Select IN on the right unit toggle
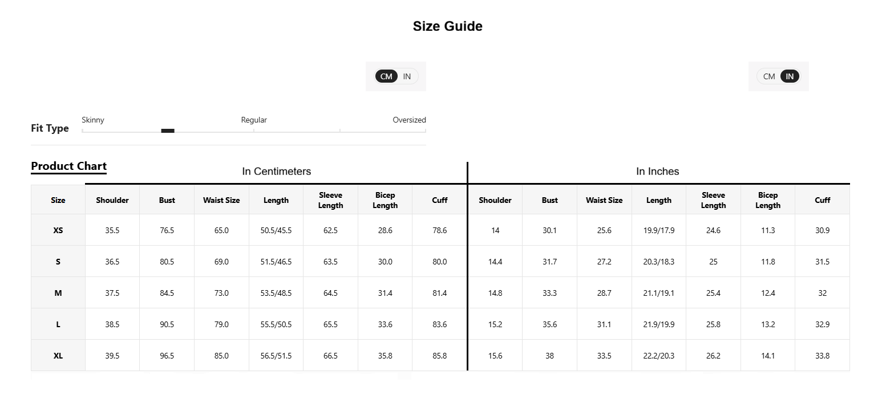This screenshot has width=882, height=399. [x=790, y=76]
